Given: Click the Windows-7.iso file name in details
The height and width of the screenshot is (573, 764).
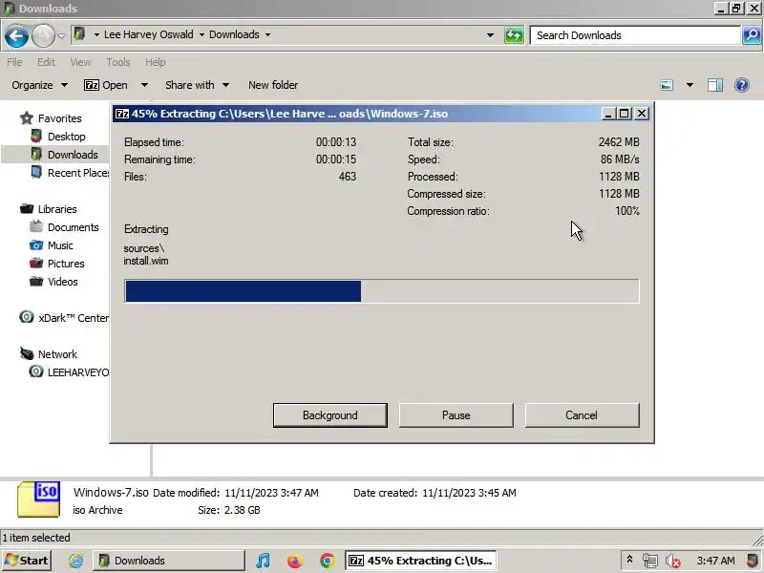Looking at the screenshot, I should [111, 493].
